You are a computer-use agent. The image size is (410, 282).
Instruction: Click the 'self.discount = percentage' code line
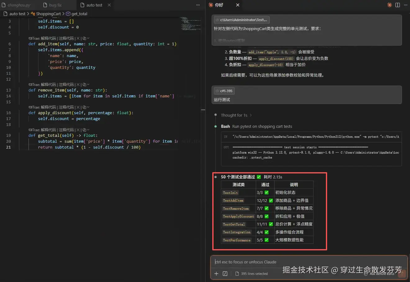(69, 119)
